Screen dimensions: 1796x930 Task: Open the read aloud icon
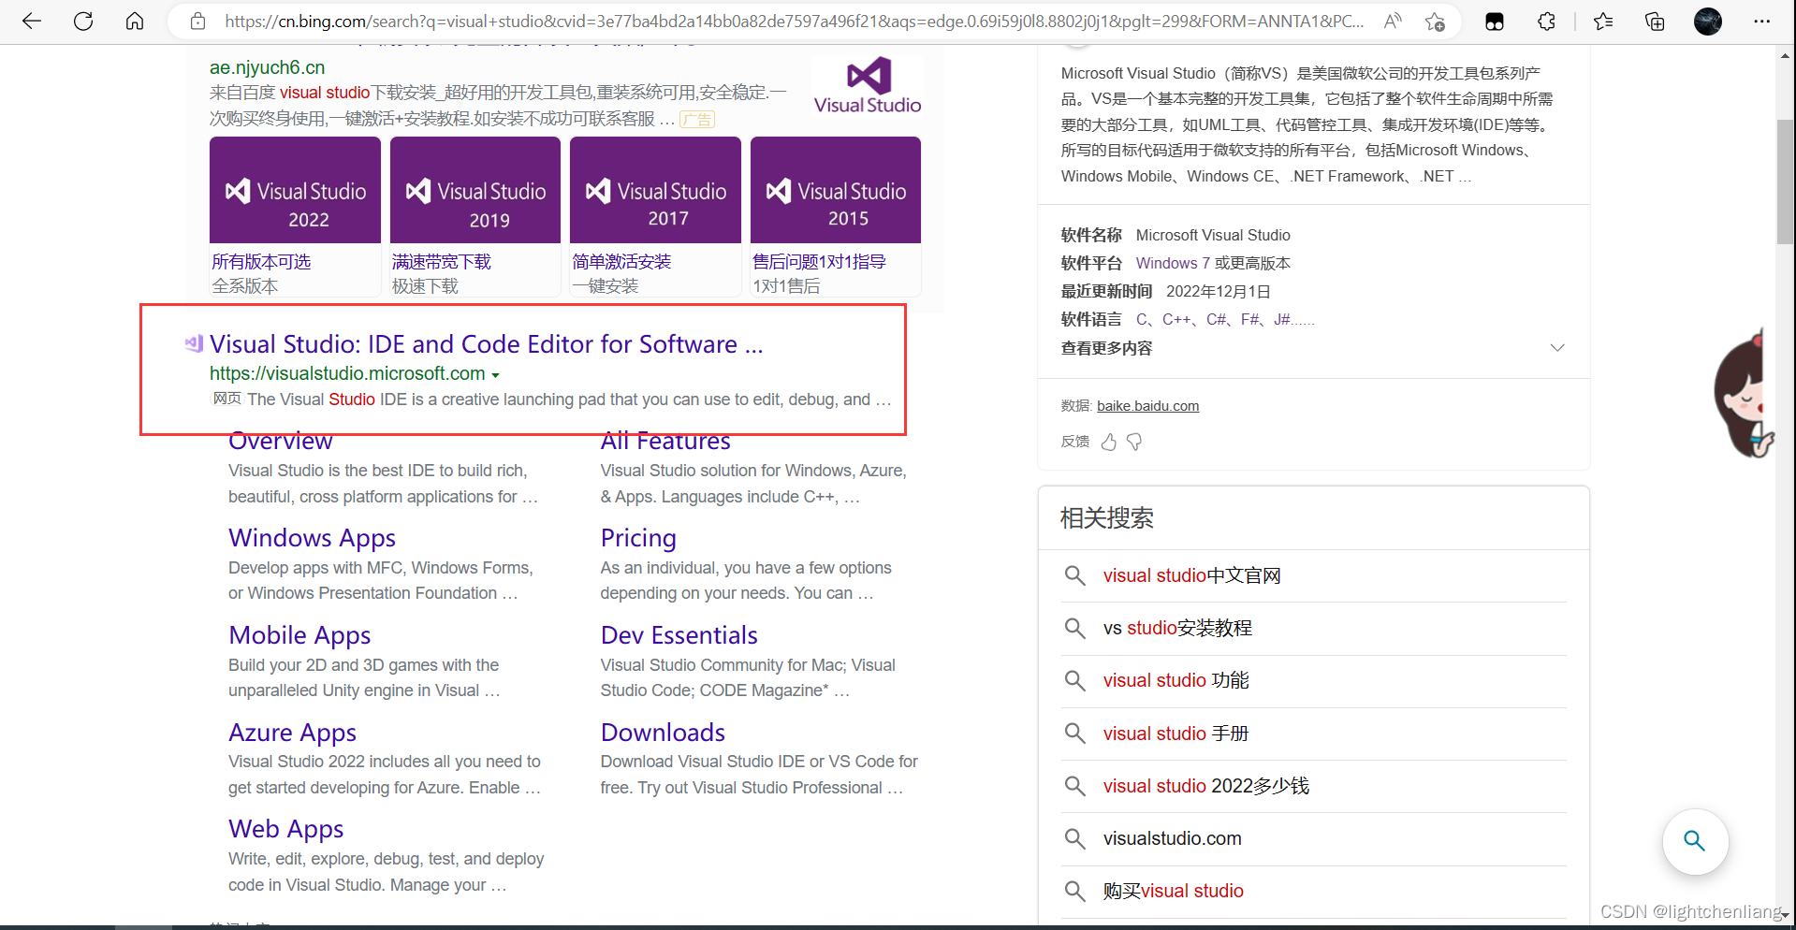[1393, 22]
